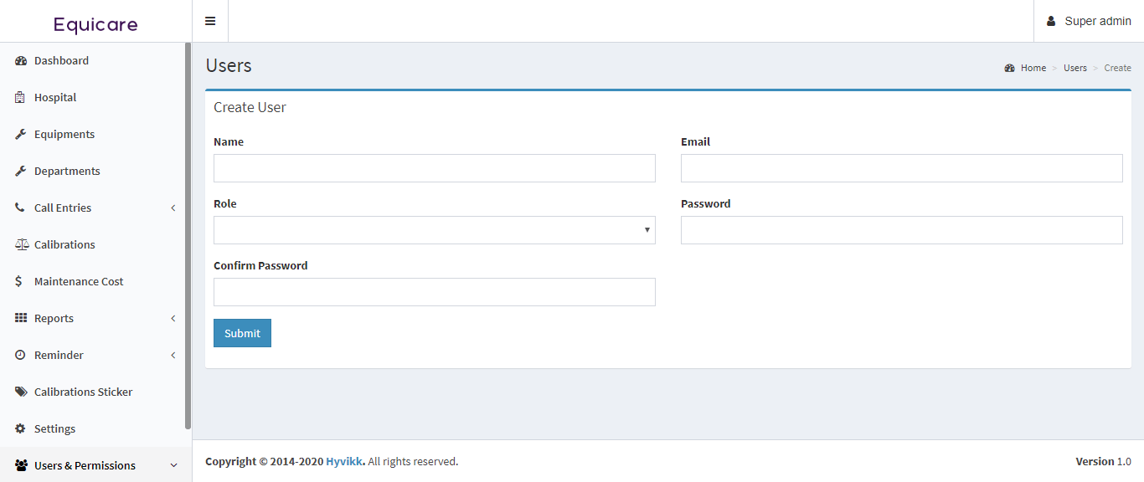Click the Dashboard gauge icon
The width and height of the screenshot is (1144, 482).
(21, 60)
